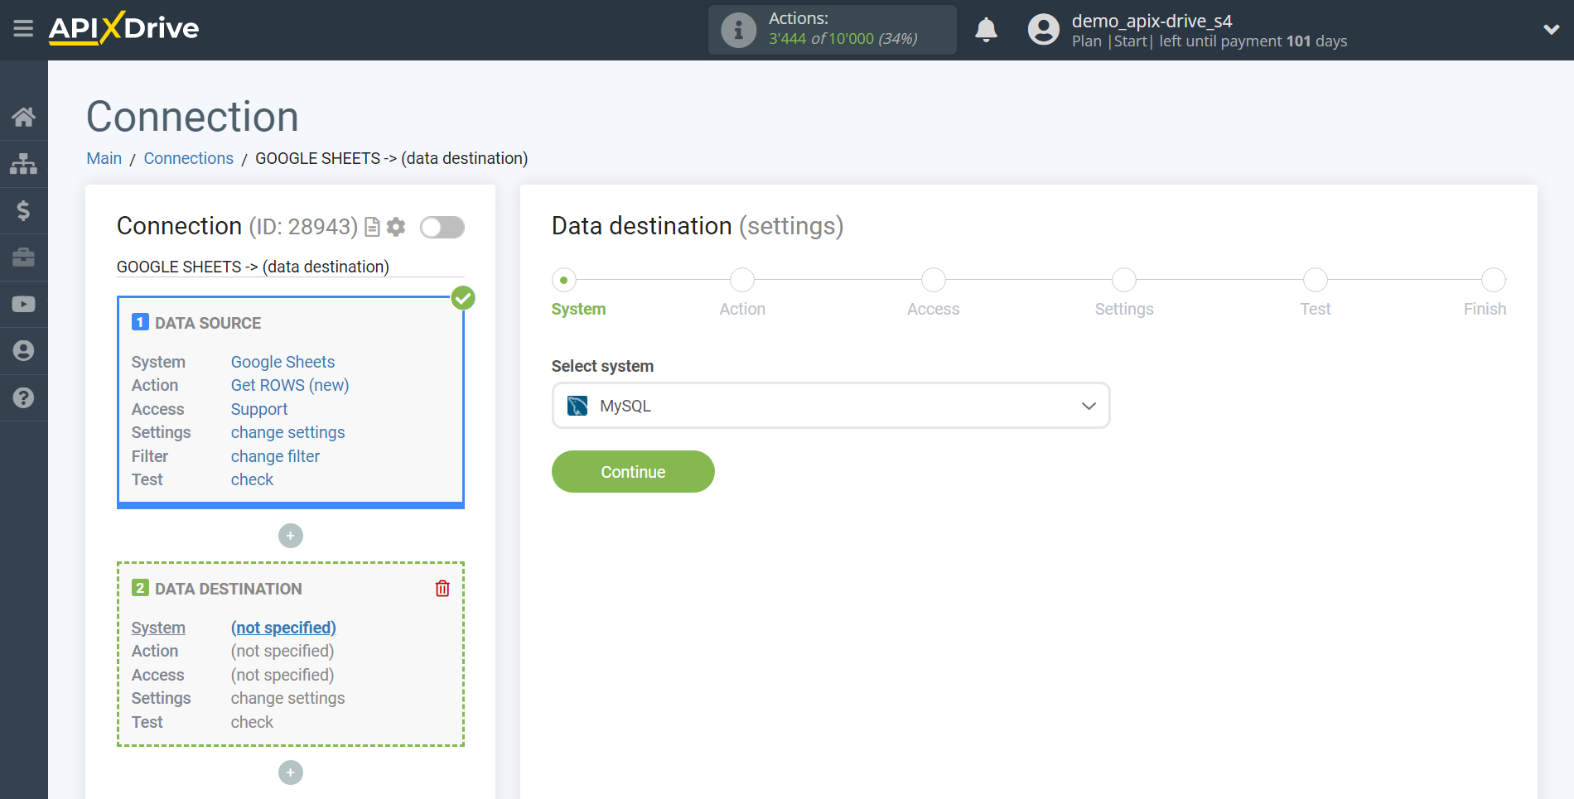
Task: Delete the Data Destination block
Action: (442, 589)
